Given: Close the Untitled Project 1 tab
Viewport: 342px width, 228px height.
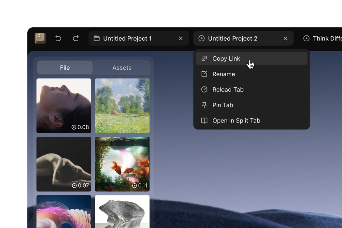Looking at the screenshot, I should (180, 38).
